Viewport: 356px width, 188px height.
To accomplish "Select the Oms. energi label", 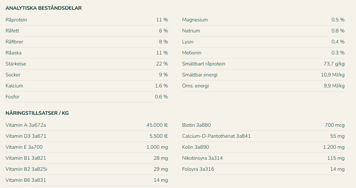I will click(x=195, y=86).
